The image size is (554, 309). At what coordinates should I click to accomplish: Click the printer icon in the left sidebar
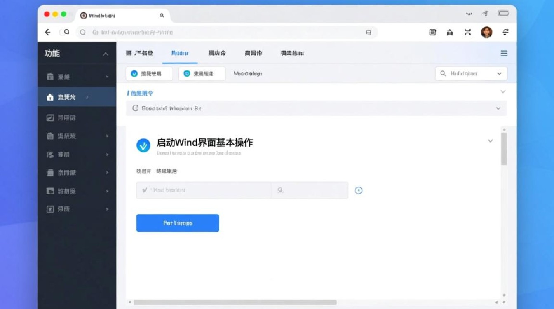(49, 172)
